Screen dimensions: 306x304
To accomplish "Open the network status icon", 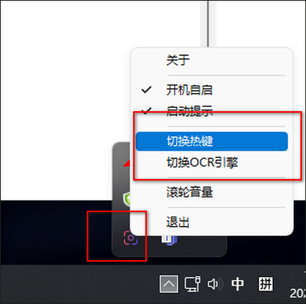I will point(192,284).
